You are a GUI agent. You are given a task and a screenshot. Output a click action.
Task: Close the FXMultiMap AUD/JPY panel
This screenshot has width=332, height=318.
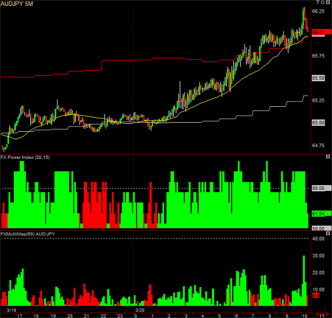point(328,234)
